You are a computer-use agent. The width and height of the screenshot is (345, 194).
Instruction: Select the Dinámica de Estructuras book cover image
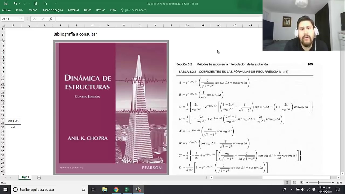click(x=111, y=108)
